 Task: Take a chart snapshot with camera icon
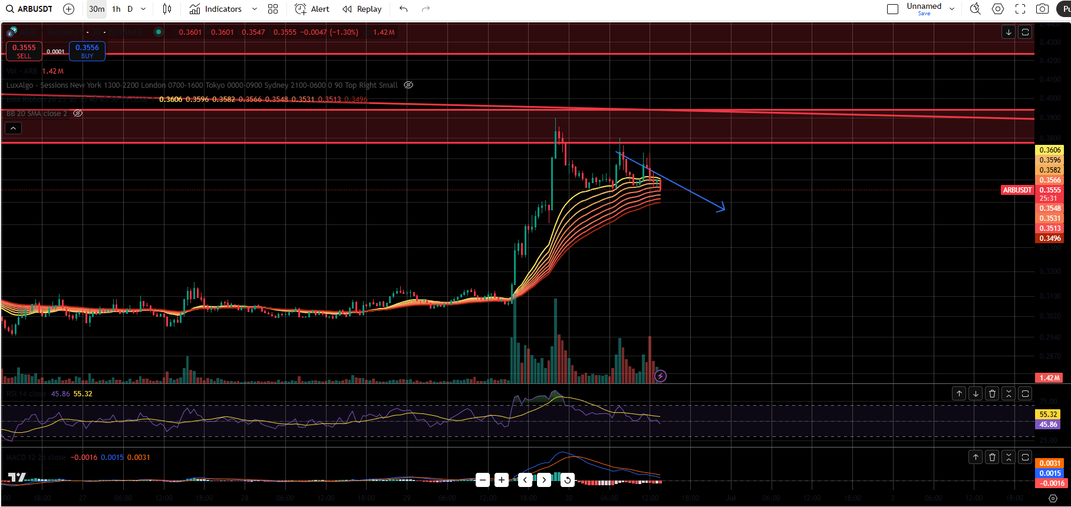(x=1043, y=9)
